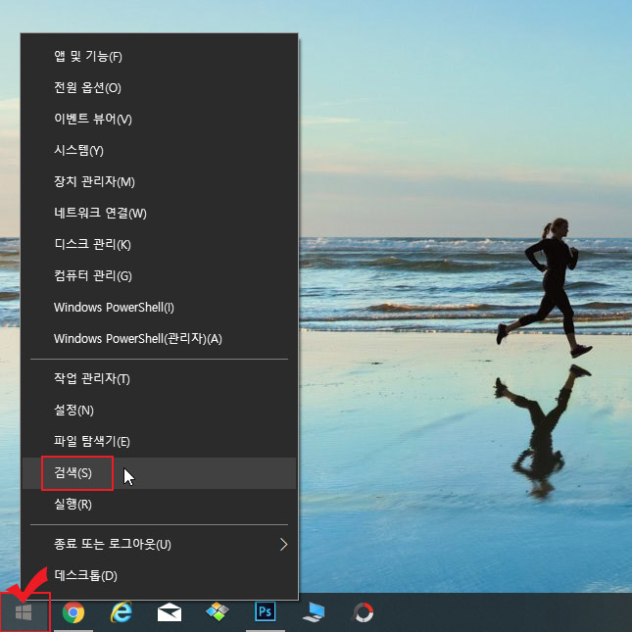Open the Mail envelope taskbar icon
Screen dimensions: 632x632
click(170, 612)
